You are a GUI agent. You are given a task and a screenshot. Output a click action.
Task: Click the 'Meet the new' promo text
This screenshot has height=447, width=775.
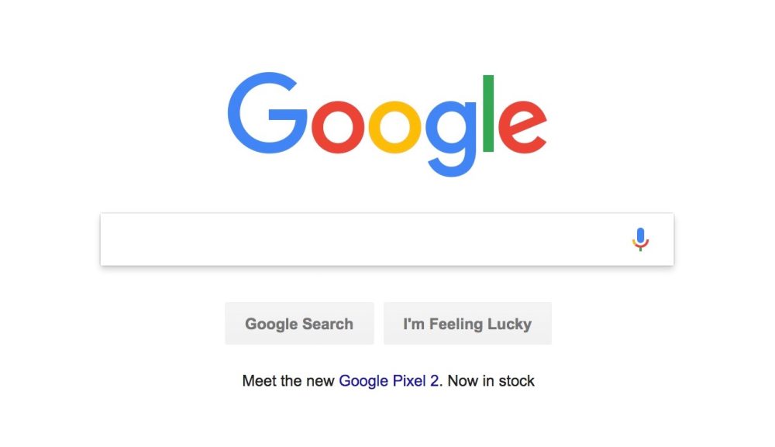pos(288,381)
